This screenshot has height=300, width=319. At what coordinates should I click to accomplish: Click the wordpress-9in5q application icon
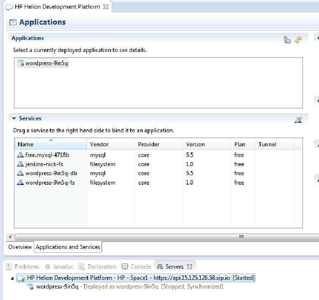pyautogui.click(x=21, y=63)
